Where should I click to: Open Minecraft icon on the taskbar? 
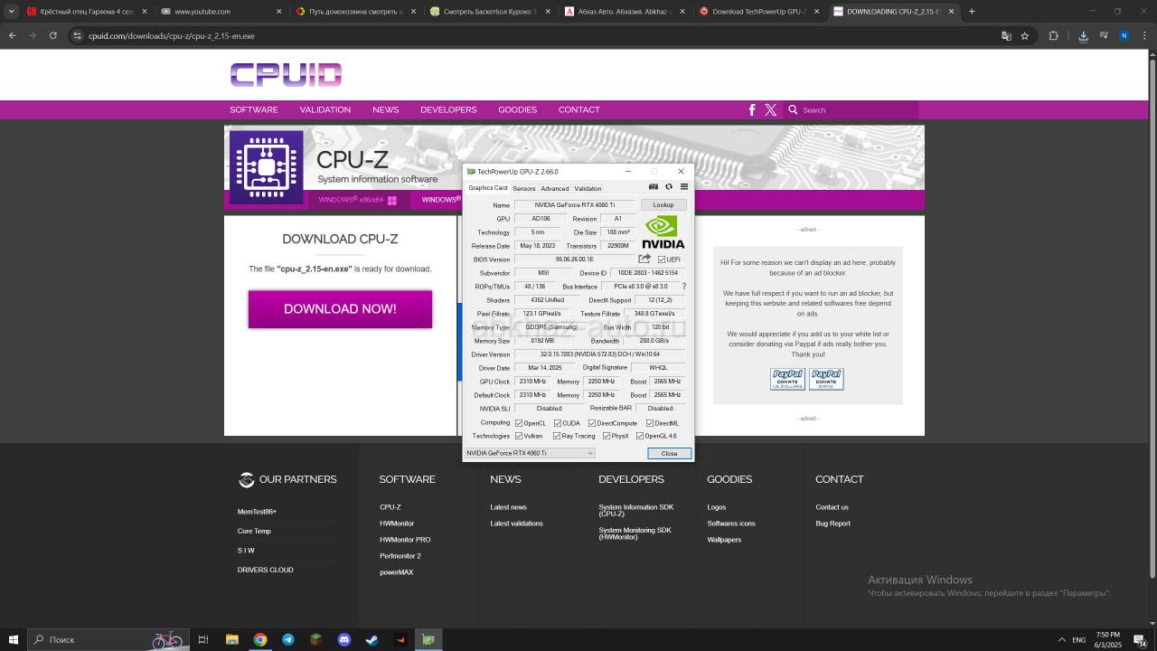(315, 639)
